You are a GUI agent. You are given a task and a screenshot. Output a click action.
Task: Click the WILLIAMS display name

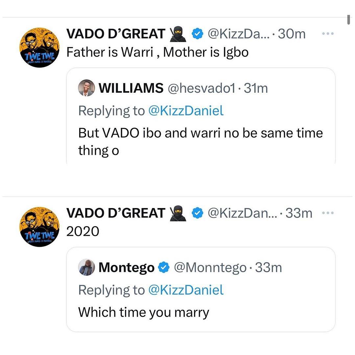131,88
